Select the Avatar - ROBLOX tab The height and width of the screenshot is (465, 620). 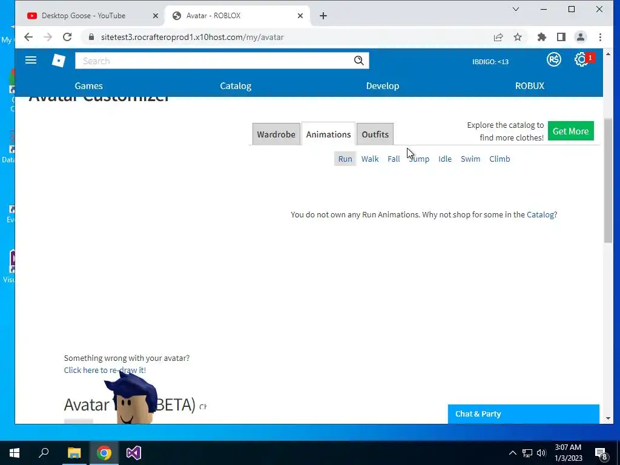tap(237, 16)
